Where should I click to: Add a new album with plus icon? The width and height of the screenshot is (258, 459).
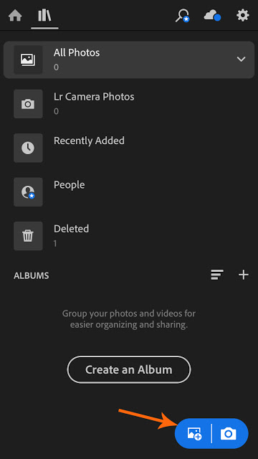244,275
